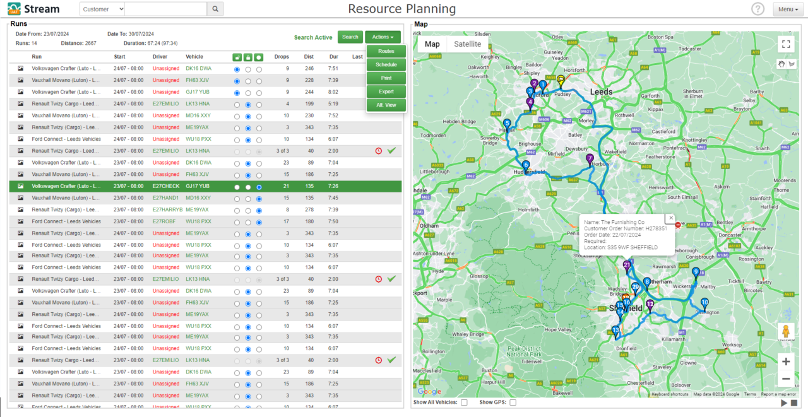The image size is (808, 417).
Task: Close the Furnishing Co info popup
Action: click(x=671, y=218)
